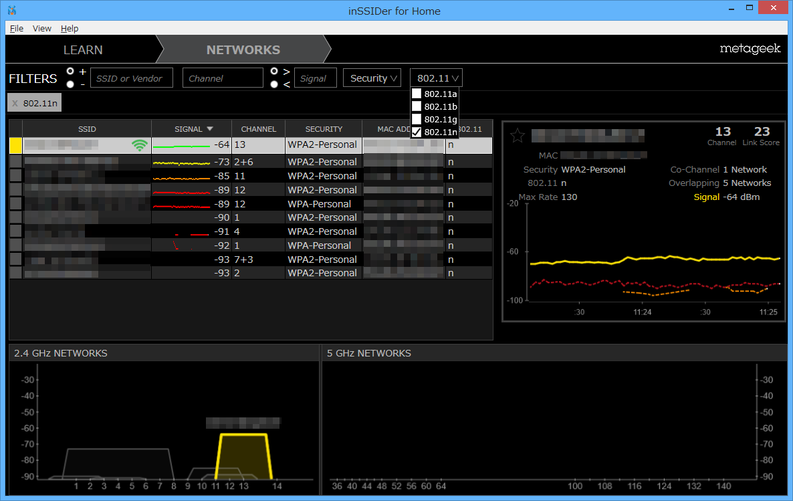This screenshot has height=501, width=793.
Task: Sort by the CHANNEL column header
Action: 259,129
